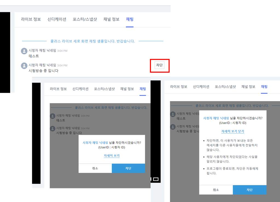Click 자세히 보기 닫기 link in right dialog
Screen dimensions: 280x202
point(233,131)
